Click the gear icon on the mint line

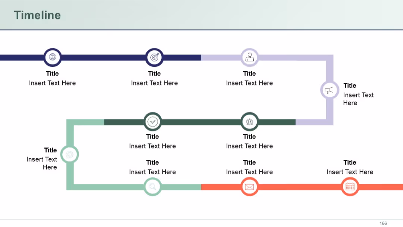(x=69, y=154)
